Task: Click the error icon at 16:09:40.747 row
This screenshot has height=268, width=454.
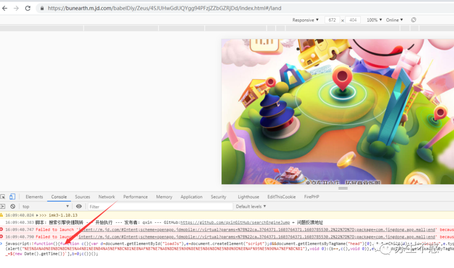Action: click(x=1, y=229)
